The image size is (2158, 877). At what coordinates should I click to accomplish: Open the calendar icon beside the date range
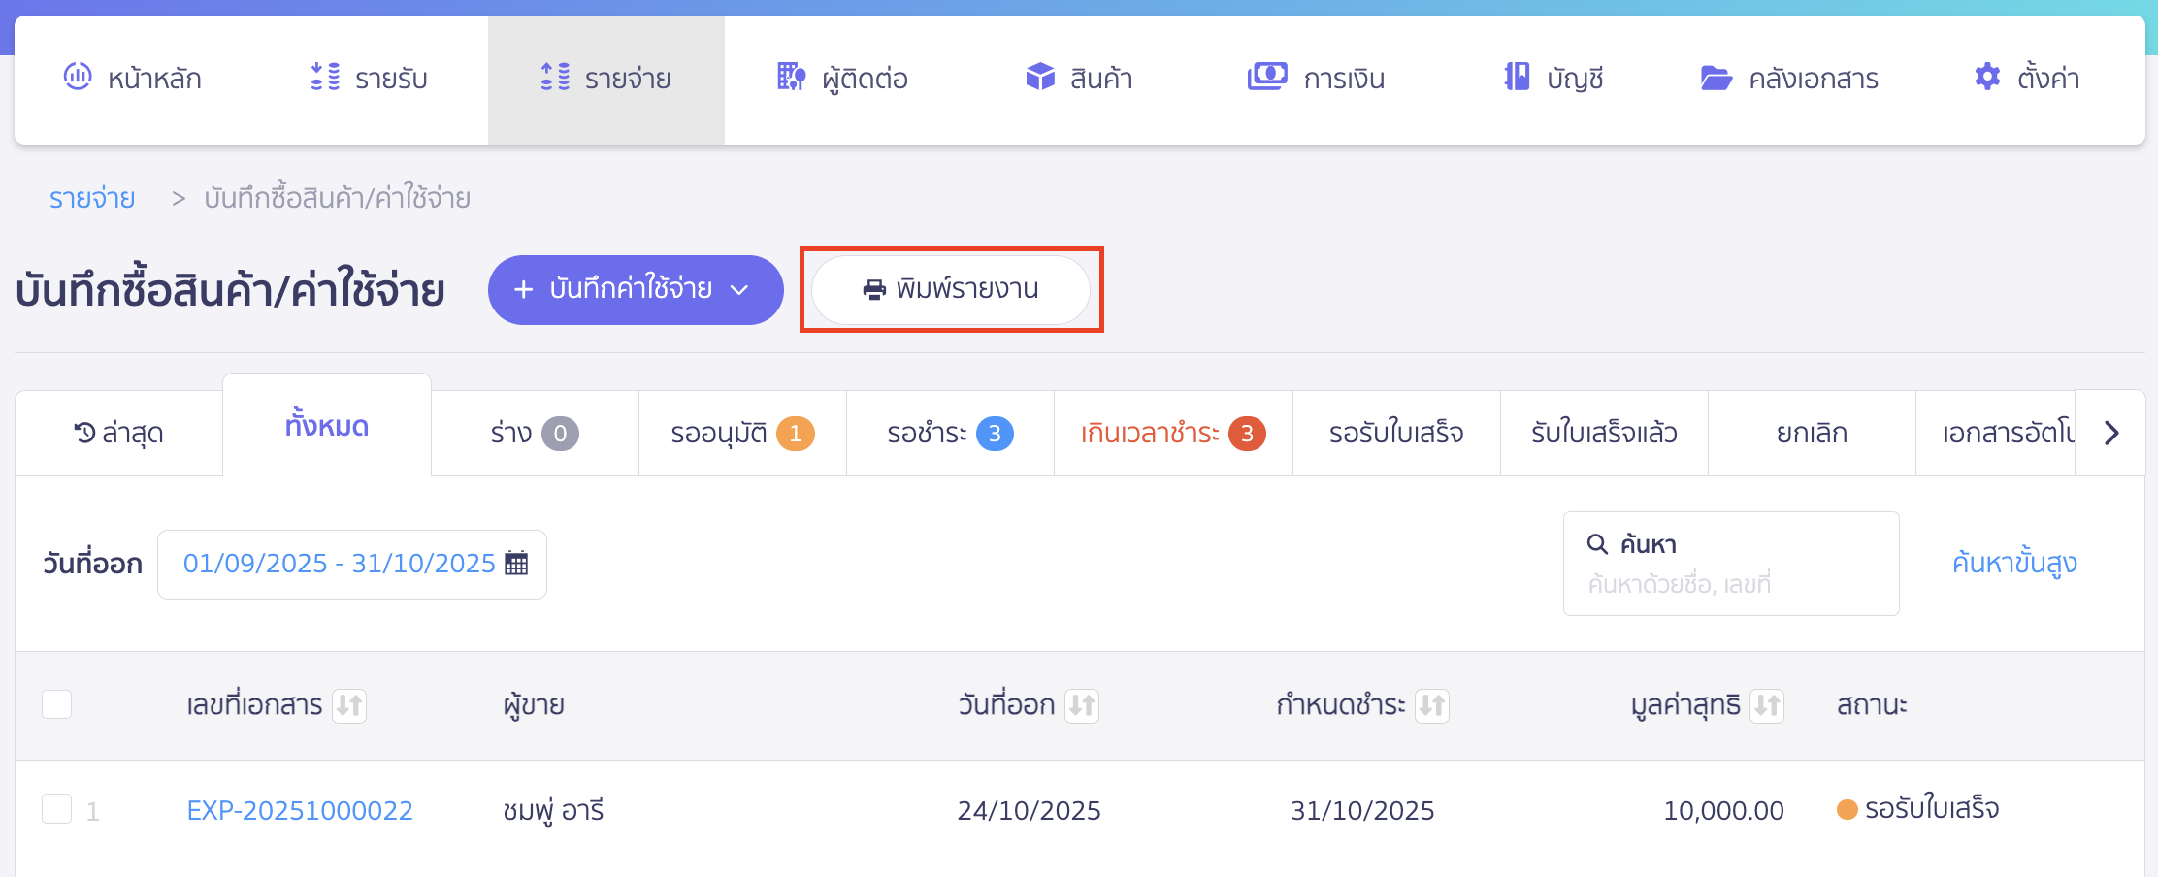(x=517, y=564)
